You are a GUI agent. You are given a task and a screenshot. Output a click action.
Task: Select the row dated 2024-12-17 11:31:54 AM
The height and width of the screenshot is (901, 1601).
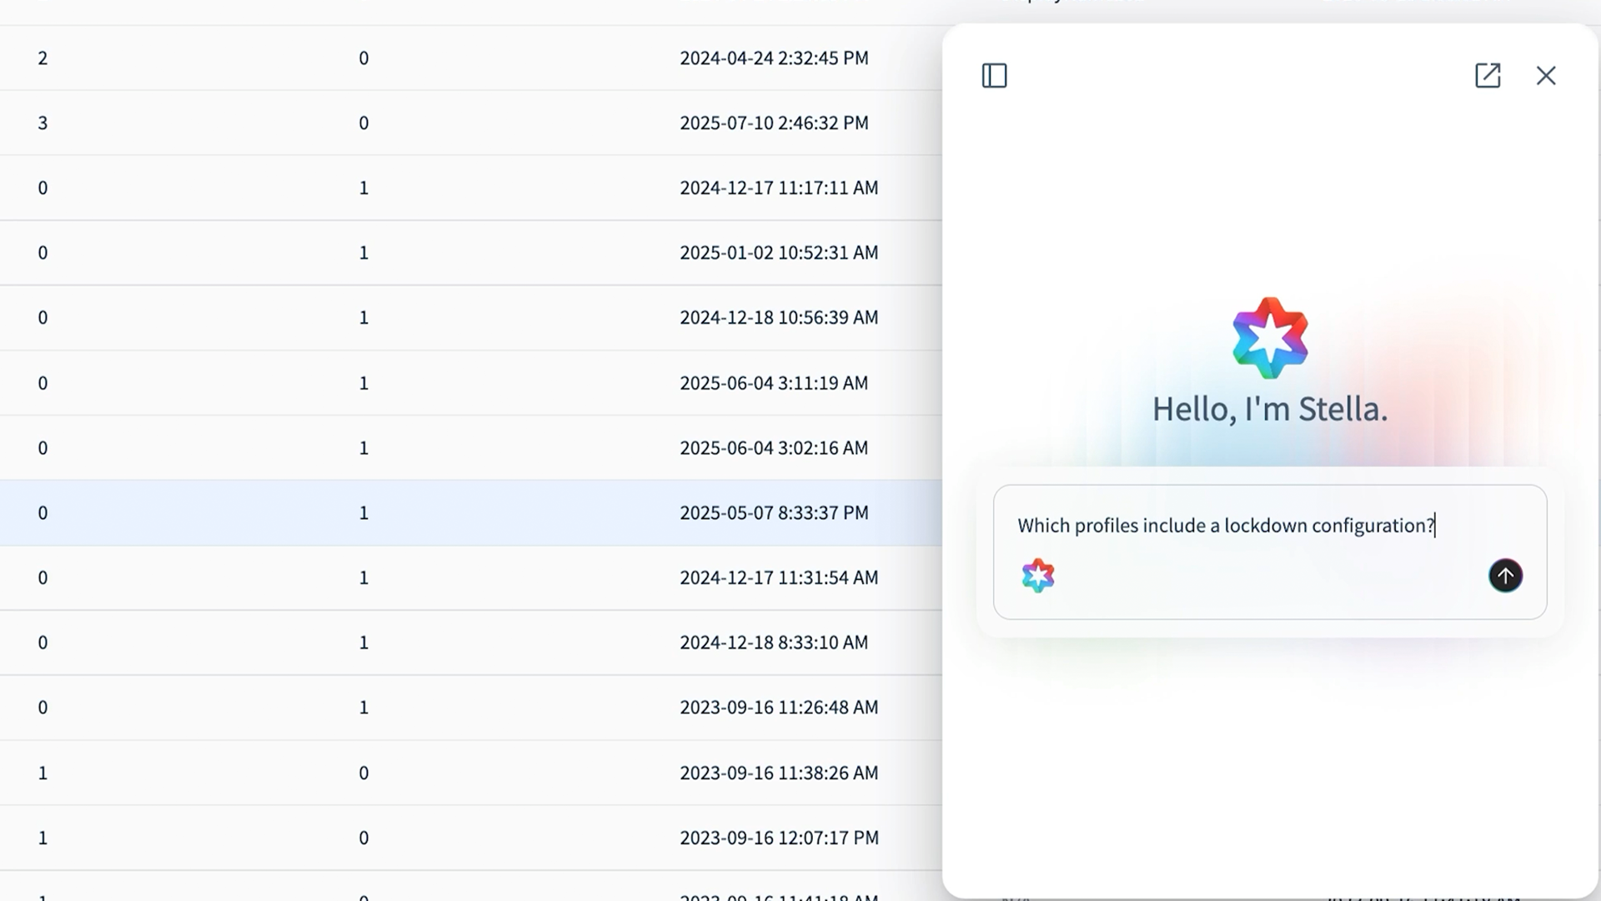(779, 577)
